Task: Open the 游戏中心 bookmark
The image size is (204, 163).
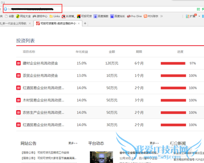Action: [x=40, y=16]
